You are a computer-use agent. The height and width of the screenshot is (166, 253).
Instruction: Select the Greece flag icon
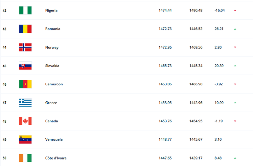point(25,103)
